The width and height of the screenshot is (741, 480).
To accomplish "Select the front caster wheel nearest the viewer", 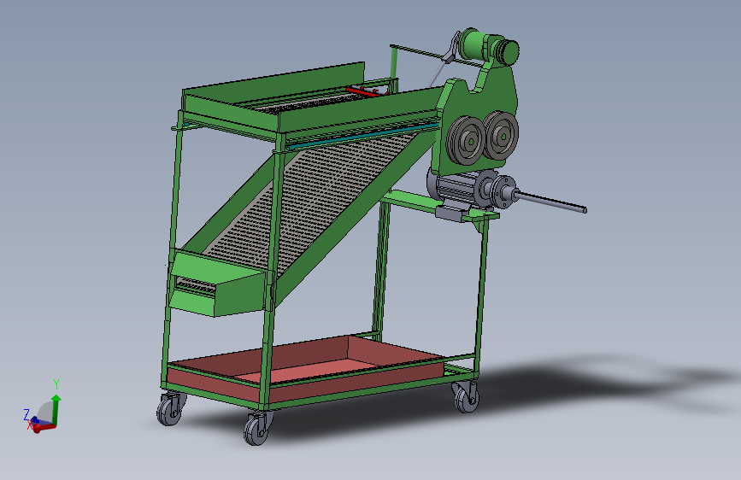I will [x=256, y=429].
